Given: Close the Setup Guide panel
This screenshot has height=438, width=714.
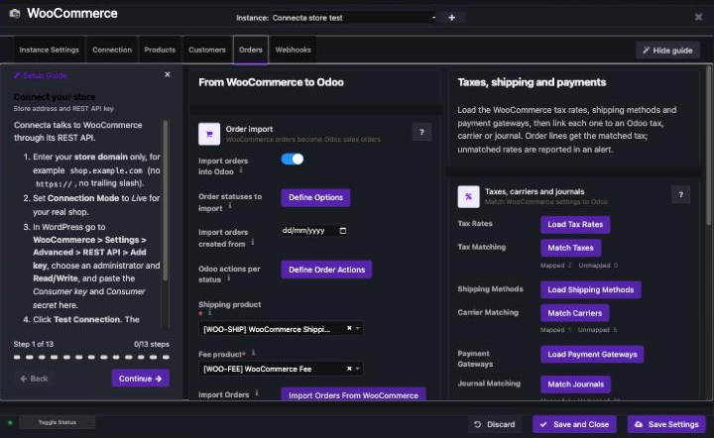Looking at the screenshot, I should (168, 74).
